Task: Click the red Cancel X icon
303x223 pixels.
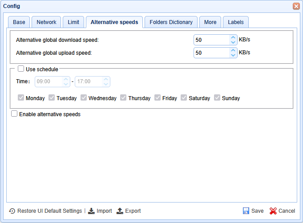Action: click(x=273, y=211)
